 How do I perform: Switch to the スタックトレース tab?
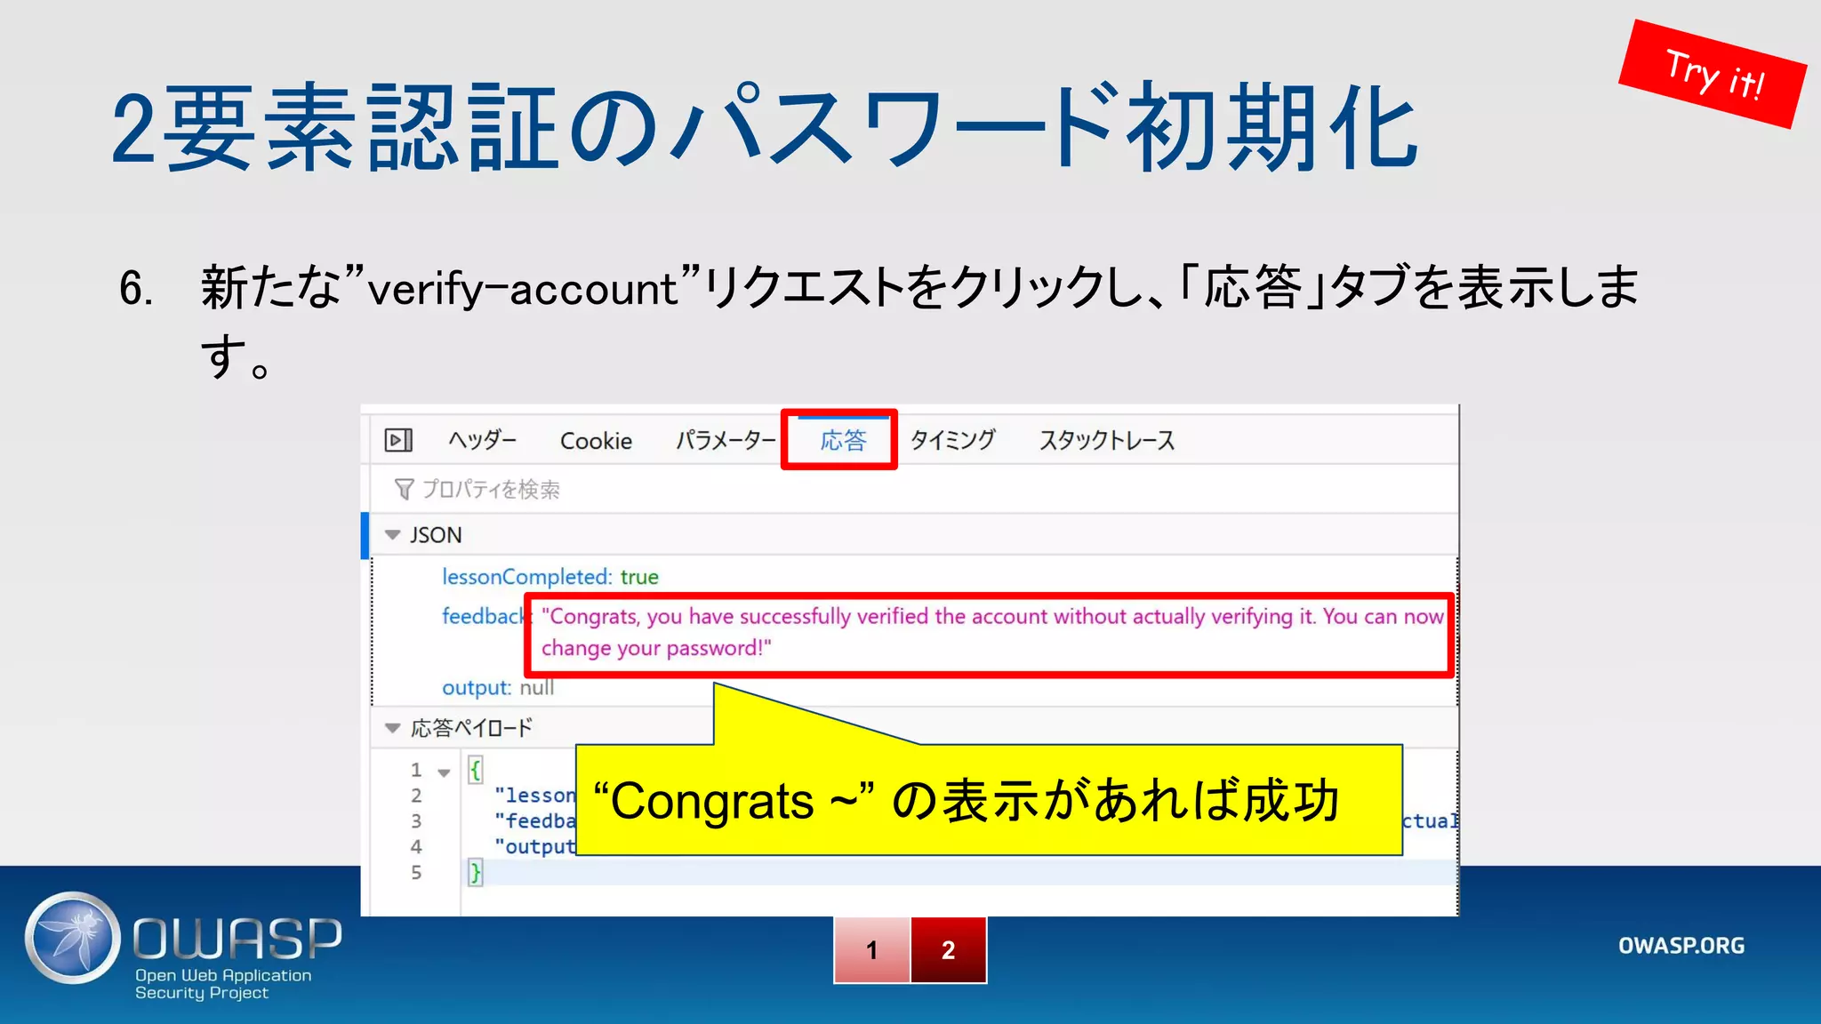click(x=1107, y=440)
